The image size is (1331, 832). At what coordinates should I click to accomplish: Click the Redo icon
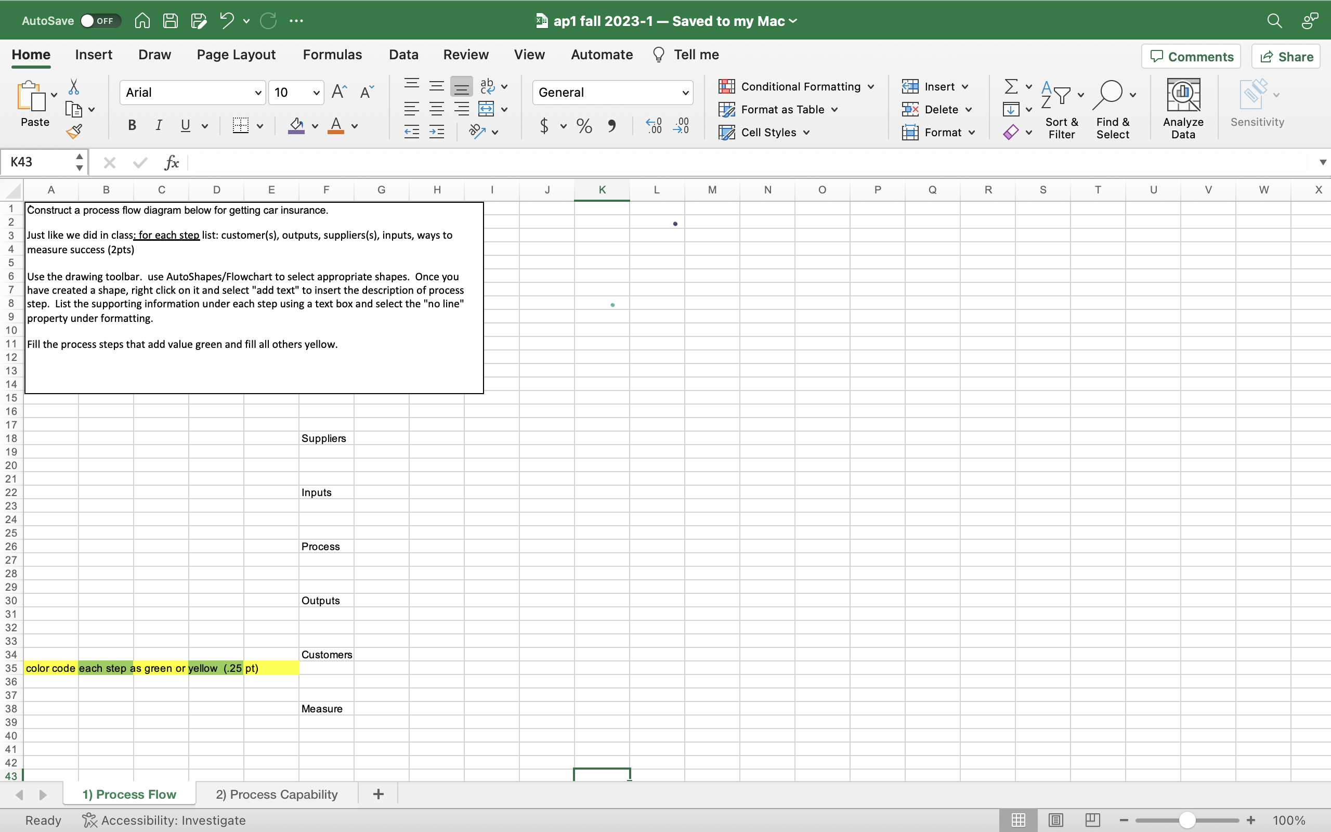coord(268,21)
